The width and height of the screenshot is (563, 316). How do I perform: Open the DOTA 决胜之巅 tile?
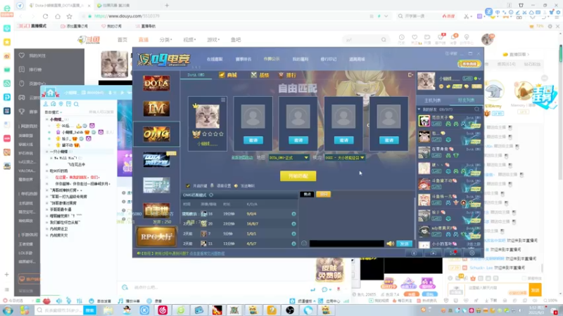[x=156, y=160]
